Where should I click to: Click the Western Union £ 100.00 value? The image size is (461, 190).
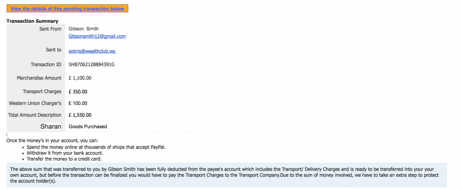point(78,103)
